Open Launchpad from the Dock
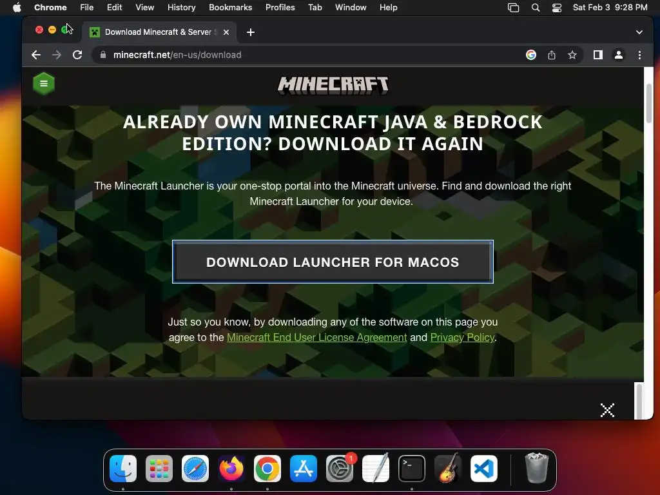The height and width of the screenshot is (495, 660). (159, 469)
